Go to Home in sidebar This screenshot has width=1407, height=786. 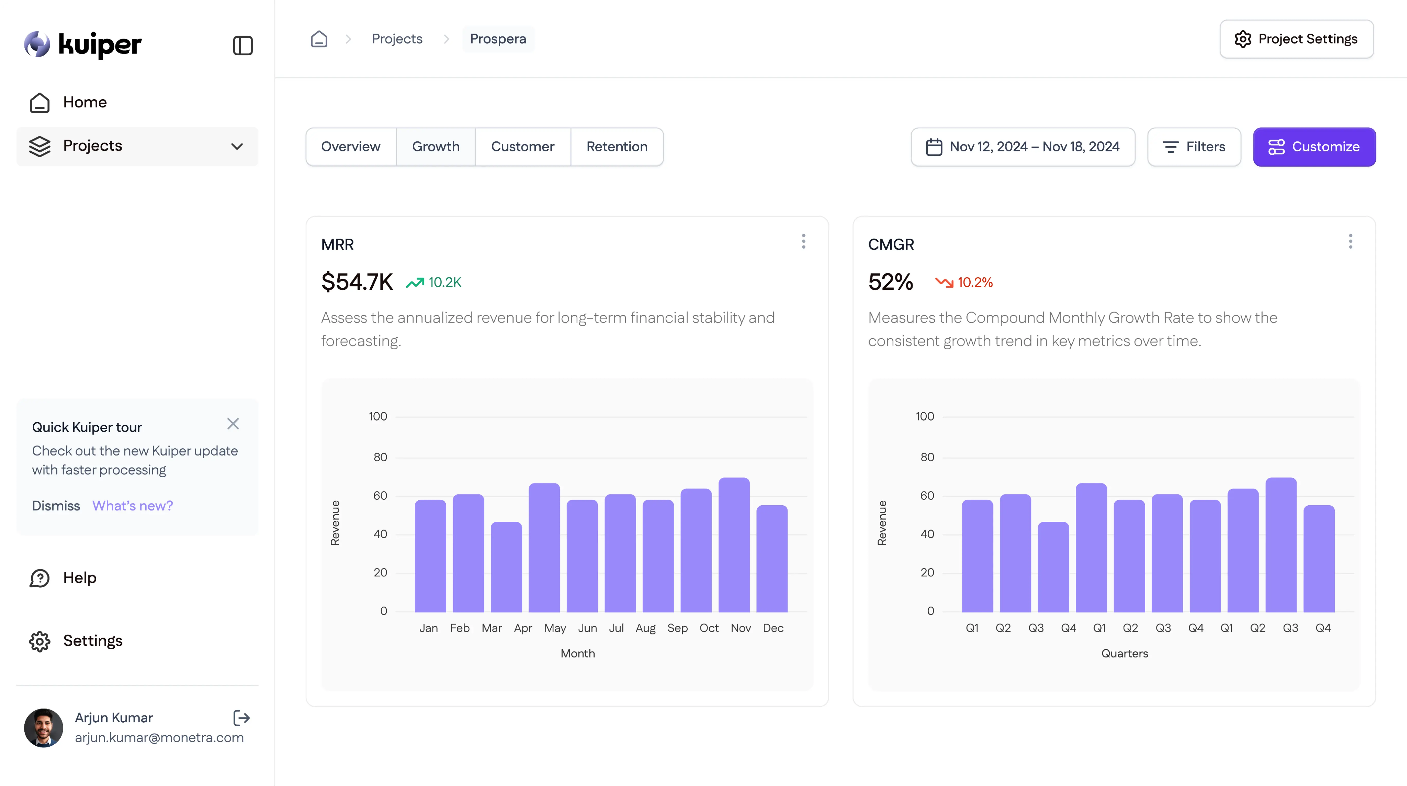coord(85,102)
